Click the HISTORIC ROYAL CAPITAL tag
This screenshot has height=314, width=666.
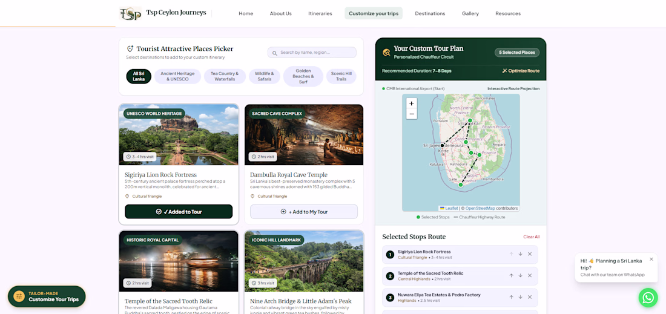point(153,240)
